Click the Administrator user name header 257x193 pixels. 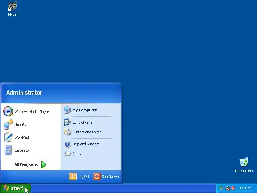(x=24, y=93)
